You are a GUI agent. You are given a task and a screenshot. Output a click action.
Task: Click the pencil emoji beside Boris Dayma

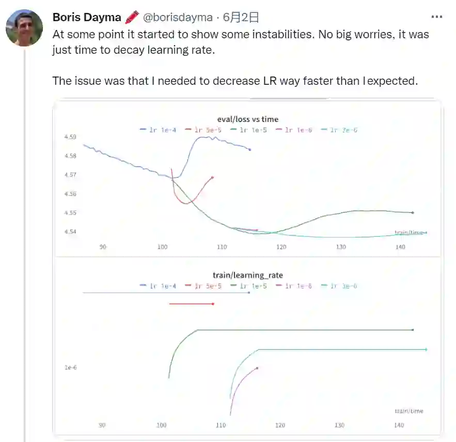coord(133,18)
